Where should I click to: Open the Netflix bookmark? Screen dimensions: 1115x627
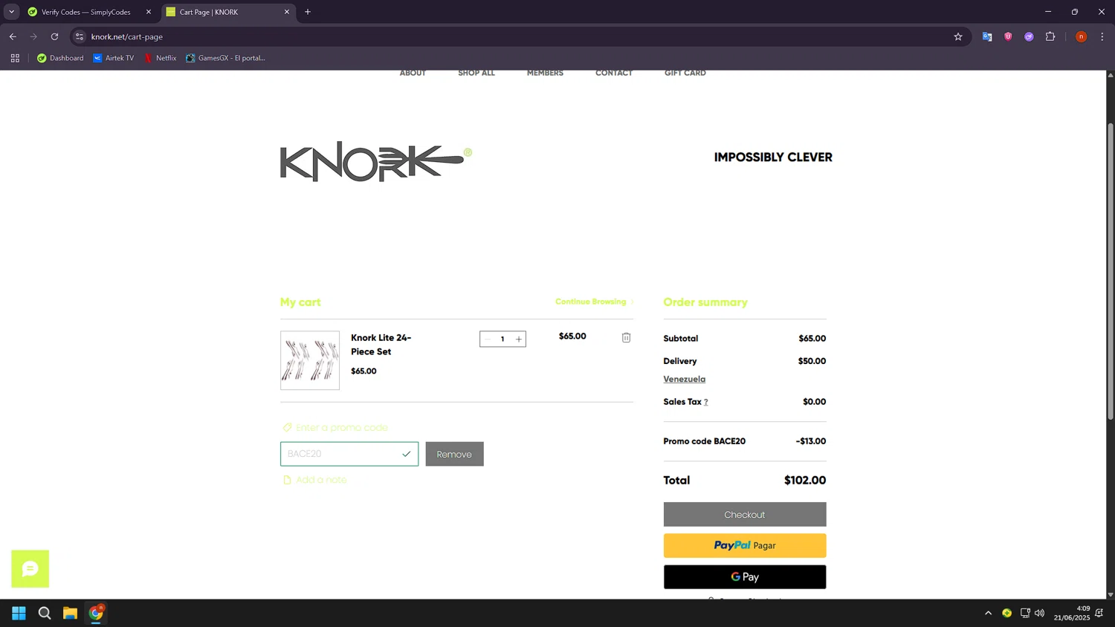point(160,58)
